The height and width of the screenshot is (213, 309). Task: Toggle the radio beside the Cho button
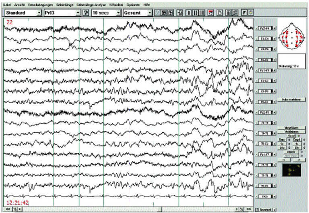304,148
